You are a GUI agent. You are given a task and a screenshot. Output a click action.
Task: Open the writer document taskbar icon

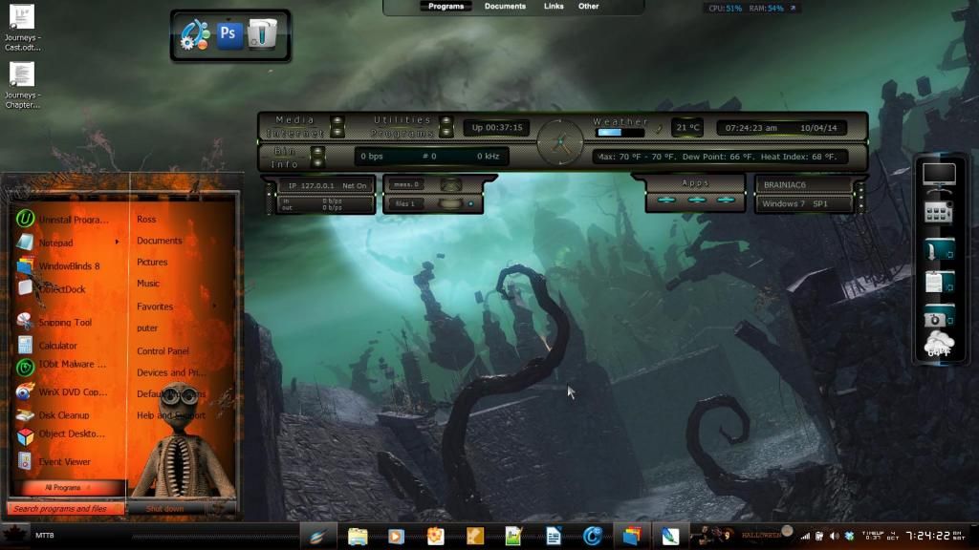(554, 536)
